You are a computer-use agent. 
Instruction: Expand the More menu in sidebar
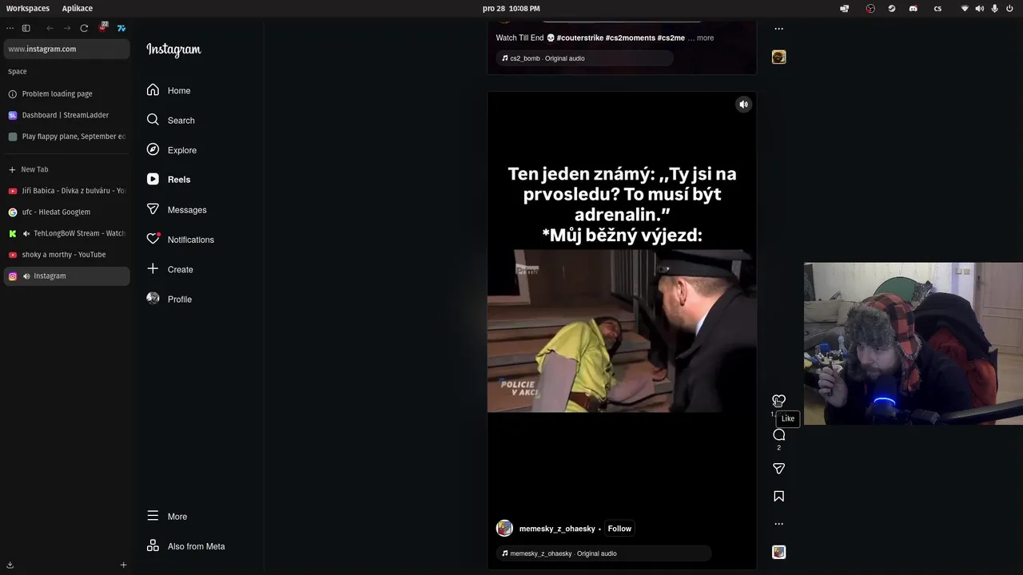click(x=177, y=517)
